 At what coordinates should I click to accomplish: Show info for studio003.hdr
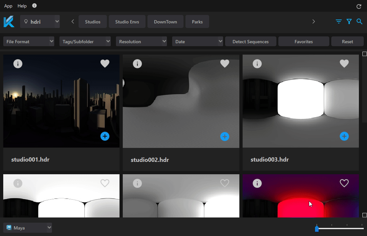pyautogui.click(x=257, y=63)
